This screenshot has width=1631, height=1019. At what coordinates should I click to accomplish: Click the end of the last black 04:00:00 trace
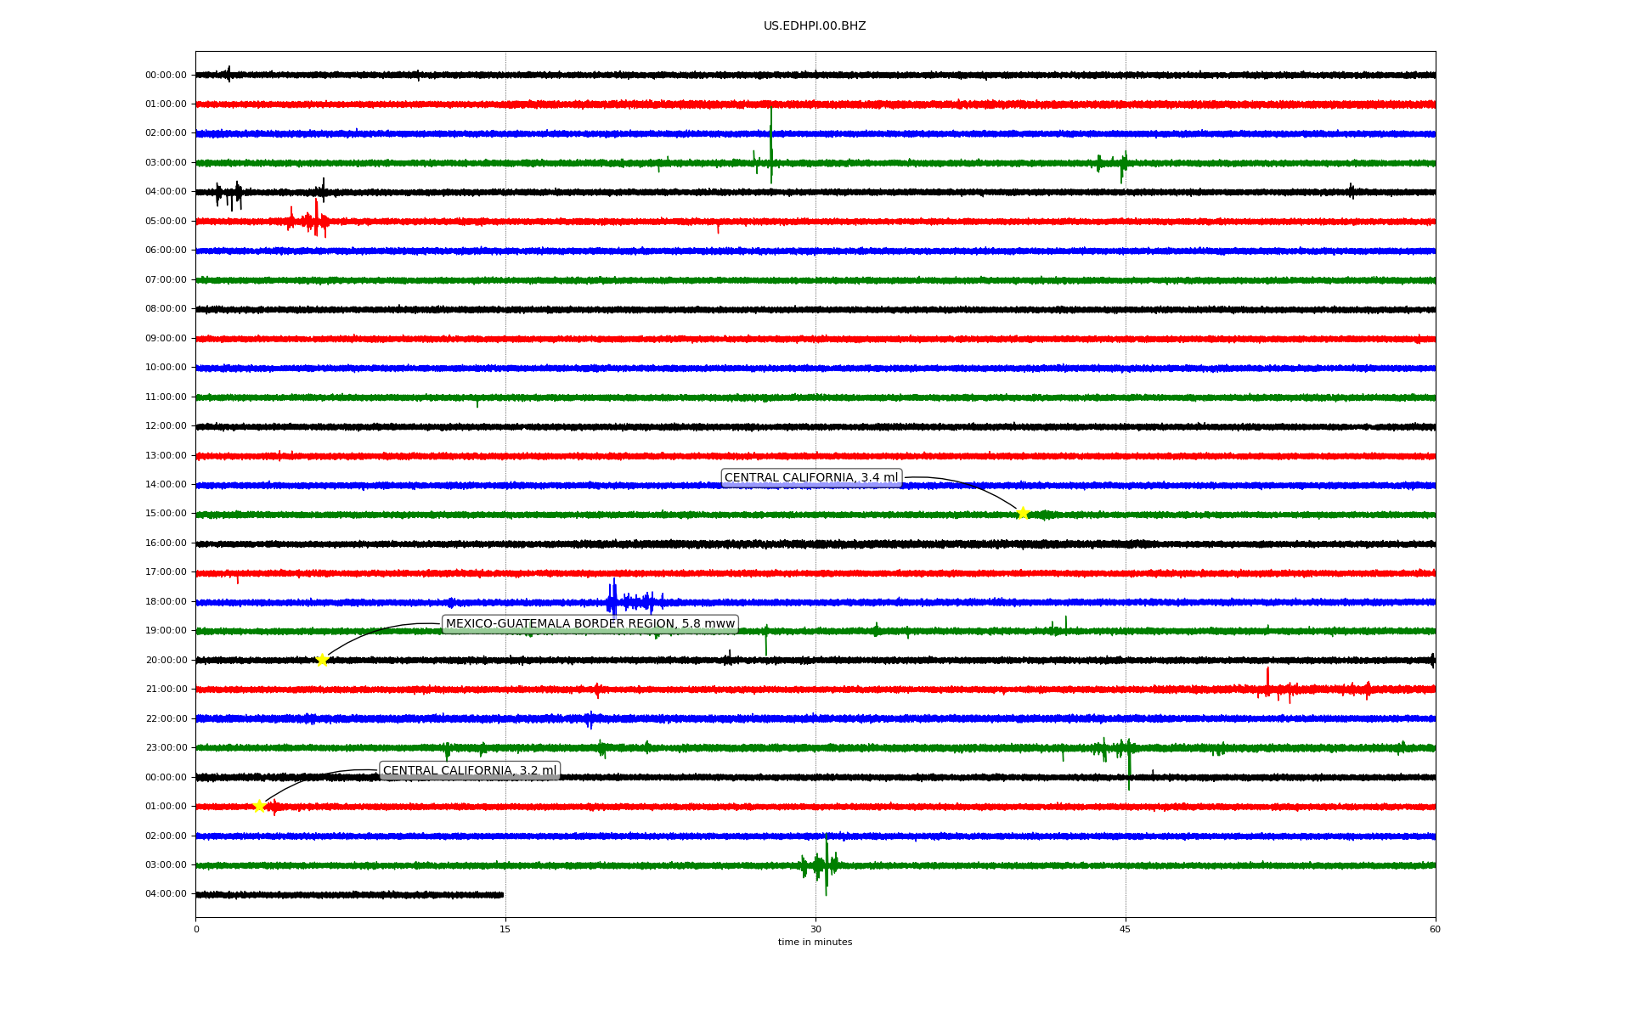(502, 894)
